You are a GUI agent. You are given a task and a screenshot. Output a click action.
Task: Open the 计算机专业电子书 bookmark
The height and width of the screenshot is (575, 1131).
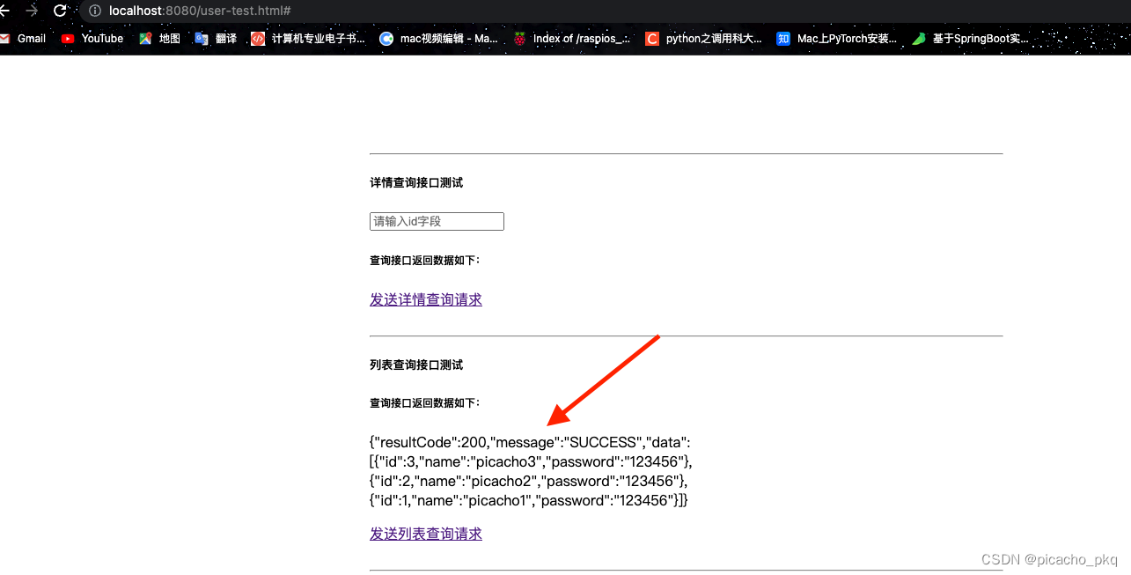click(x=308, y=39)
